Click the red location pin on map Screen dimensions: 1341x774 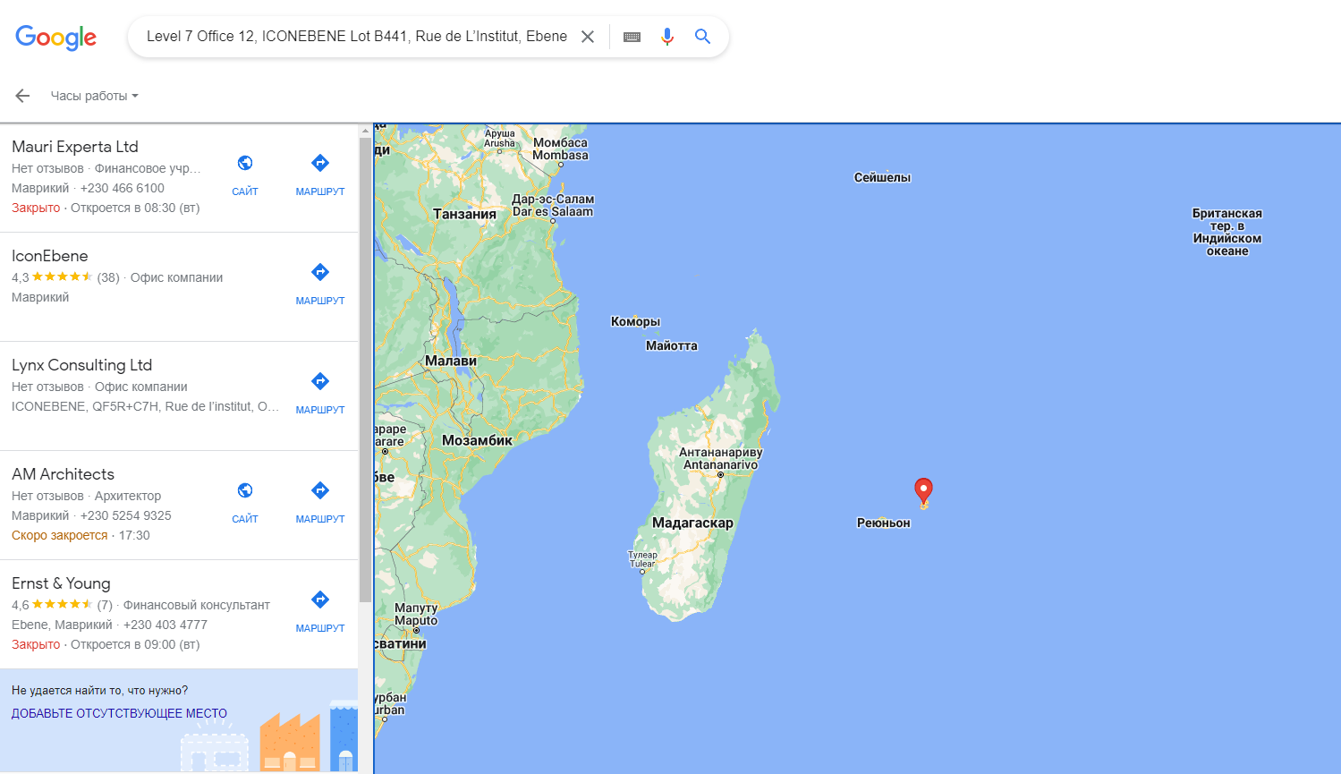point(923,491)
